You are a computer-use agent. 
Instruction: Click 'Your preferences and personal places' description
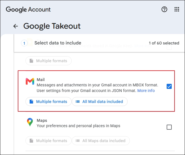[x=79, y=126]
